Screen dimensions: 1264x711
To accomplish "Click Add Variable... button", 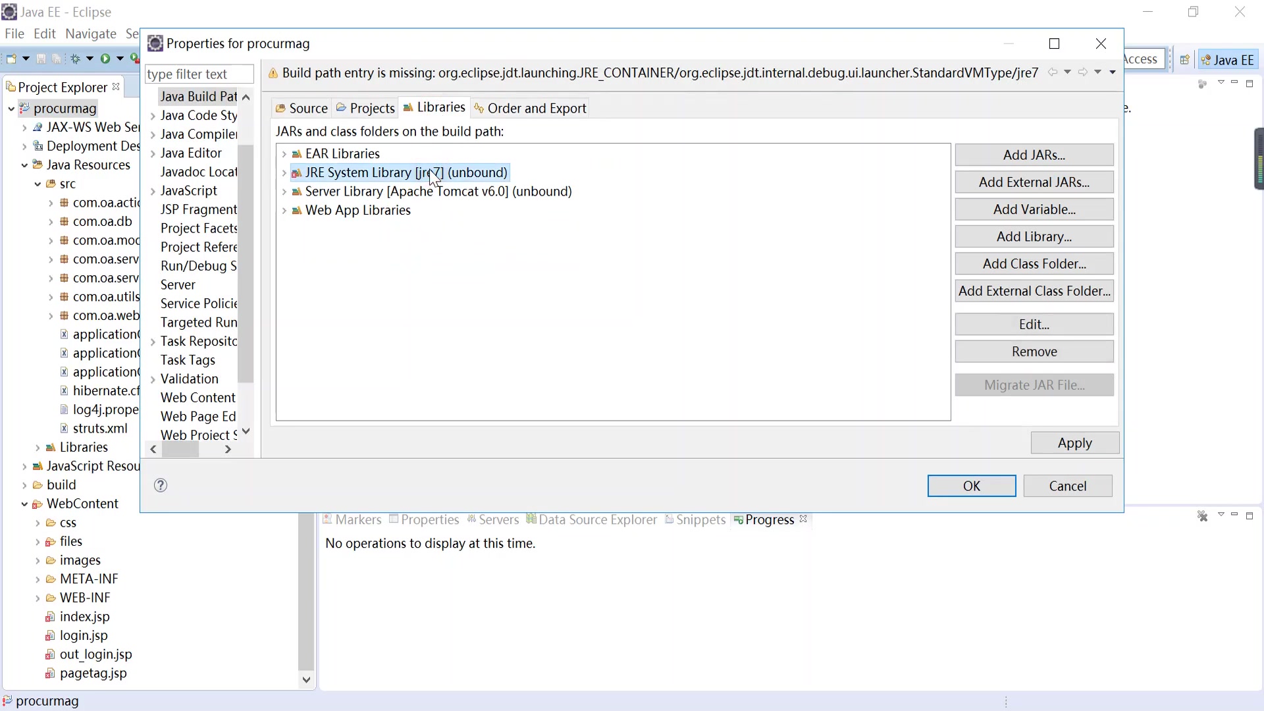I will pos(1034,209).
